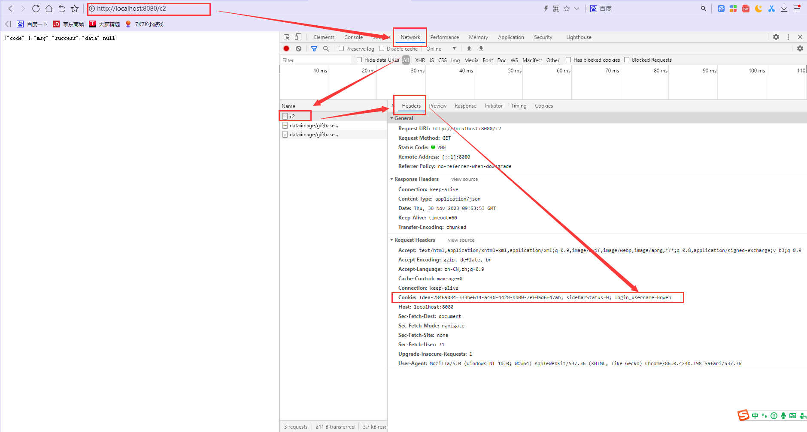Filter requests by JS type
807x432 pixels.
pyautogui.click(x=431, y=60)
